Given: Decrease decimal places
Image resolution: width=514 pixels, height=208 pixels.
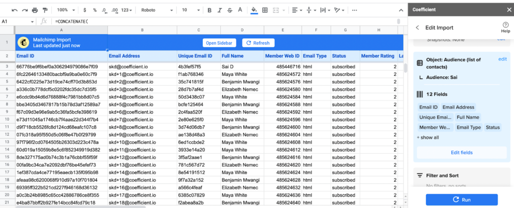Looking at the screenshot, I should [x=104, y=10].
